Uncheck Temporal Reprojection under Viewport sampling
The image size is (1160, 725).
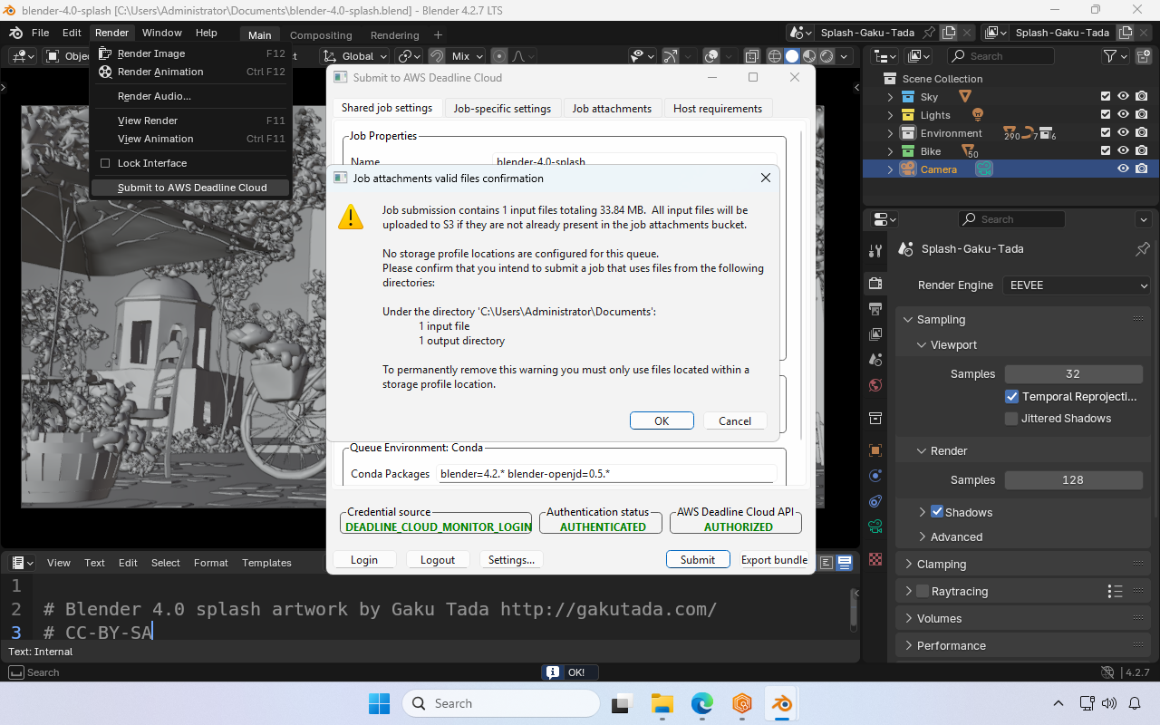[1012, 396]
